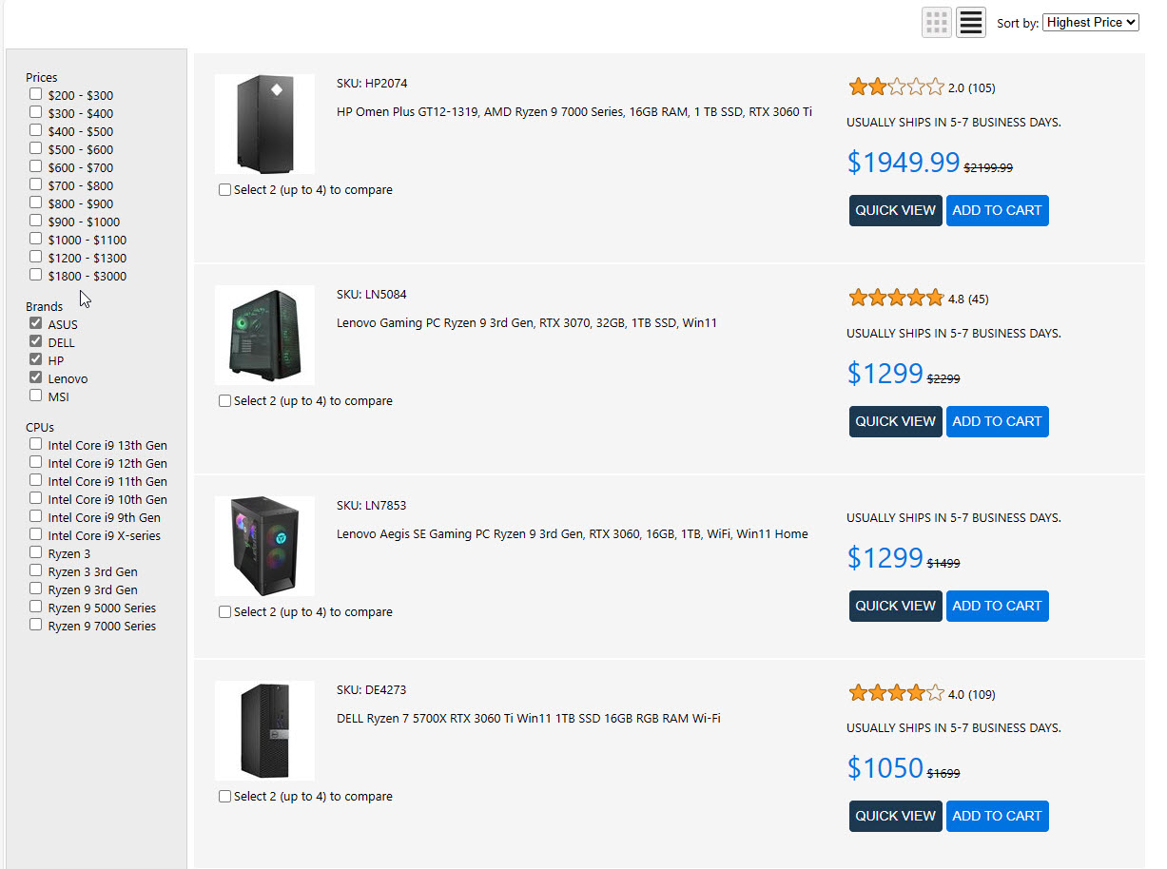Add the DELL Ryzen 7 to cart
Image resolution: width=1167 pixels, height=869 pixels.
click(997, 817)
